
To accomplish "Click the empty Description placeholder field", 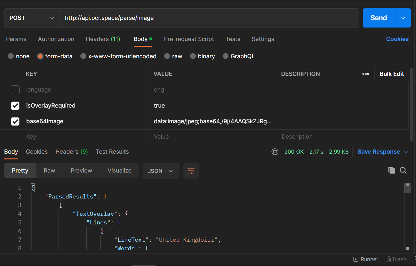I will pyautogui.click(x=343, y=137).
